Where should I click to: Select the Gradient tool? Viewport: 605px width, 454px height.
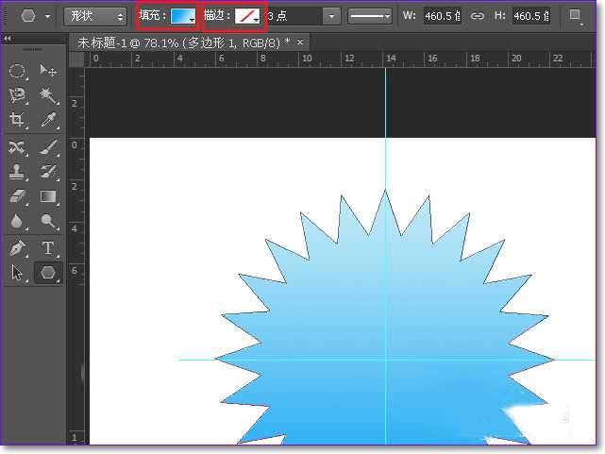tap(47, 196)
